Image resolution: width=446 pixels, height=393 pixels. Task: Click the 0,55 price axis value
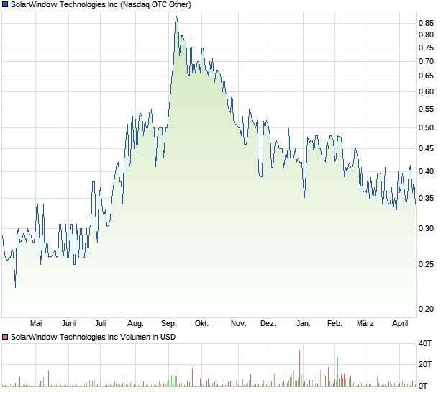[x=426, y=109]
